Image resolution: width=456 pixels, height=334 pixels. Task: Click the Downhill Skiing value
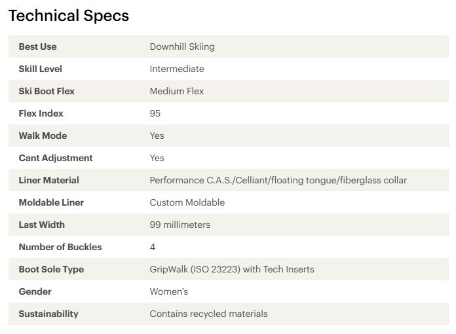click(x=182, y=46)
